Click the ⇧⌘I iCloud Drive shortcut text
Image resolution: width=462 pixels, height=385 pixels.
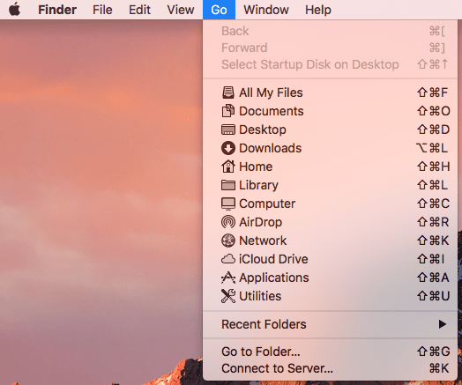430,259
